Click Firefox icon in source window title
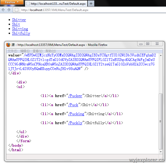 pos(8,45)
